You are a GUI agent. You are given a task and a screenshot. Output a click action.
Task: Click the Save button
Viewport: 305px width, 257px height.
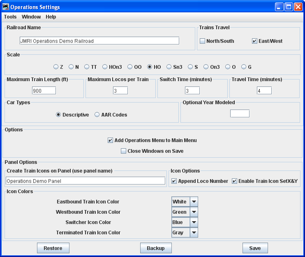tap(255, 248)
